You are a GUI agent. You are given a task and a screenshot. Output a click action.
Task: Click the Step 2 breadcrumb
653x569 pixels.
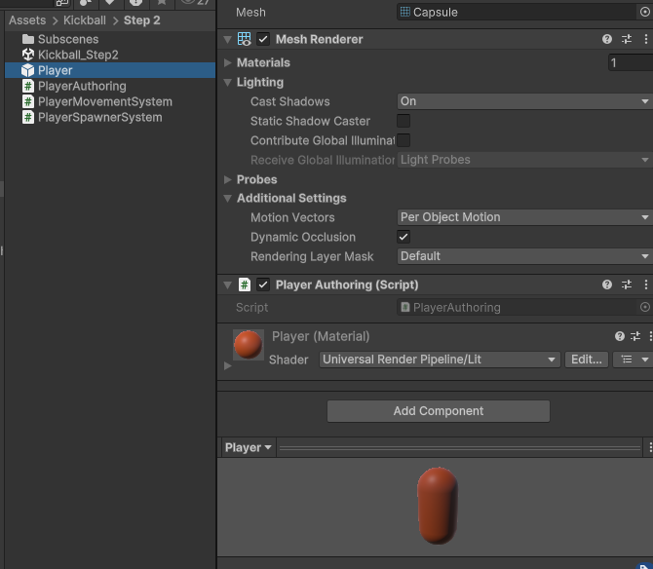(142, 20)
